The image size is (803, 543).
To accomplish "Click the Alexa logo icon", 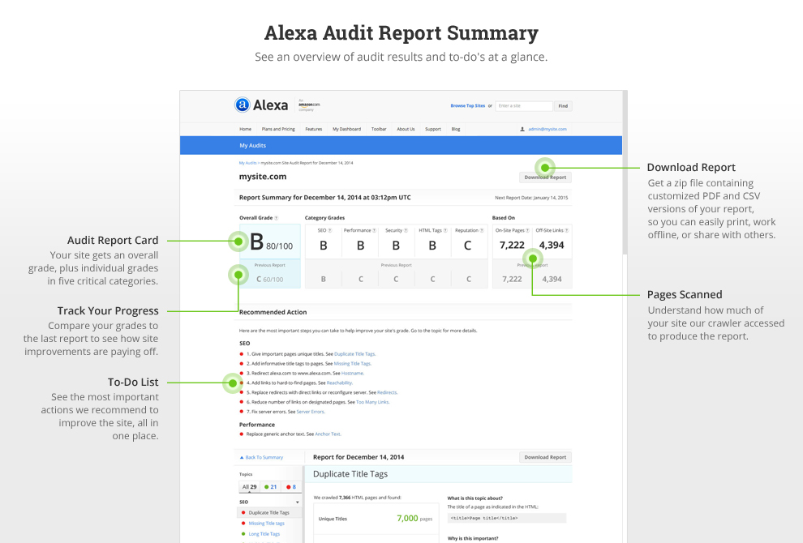I will coord(242,105).
